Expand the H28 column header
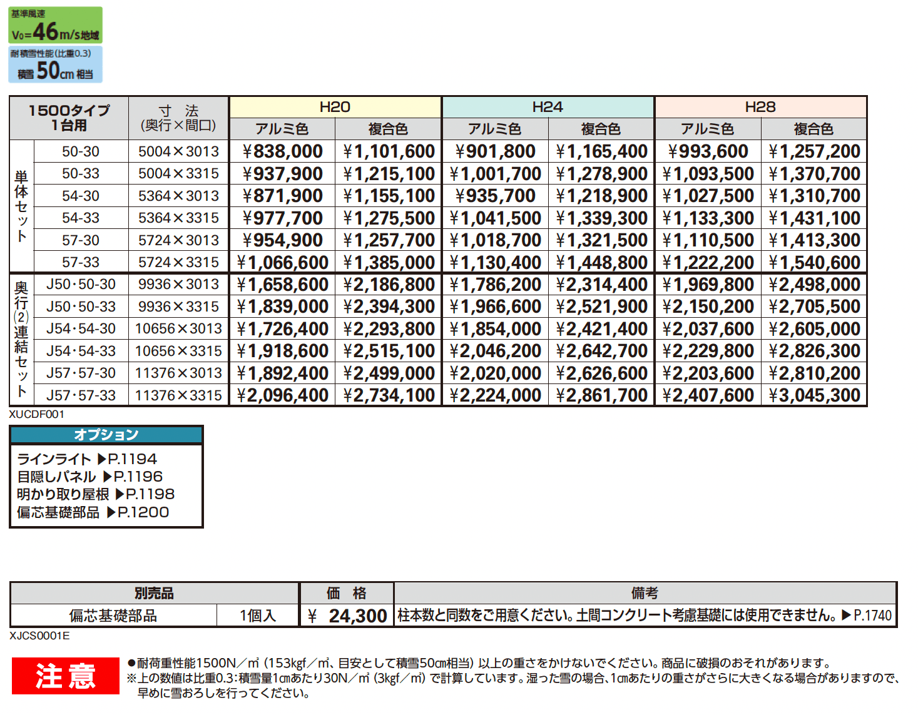This screenshot has height=715, width=918. 760,106
